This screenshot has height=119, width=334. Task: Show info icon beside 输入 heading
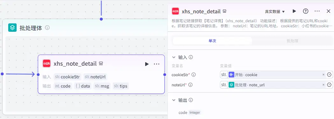[x=191, y=57]
